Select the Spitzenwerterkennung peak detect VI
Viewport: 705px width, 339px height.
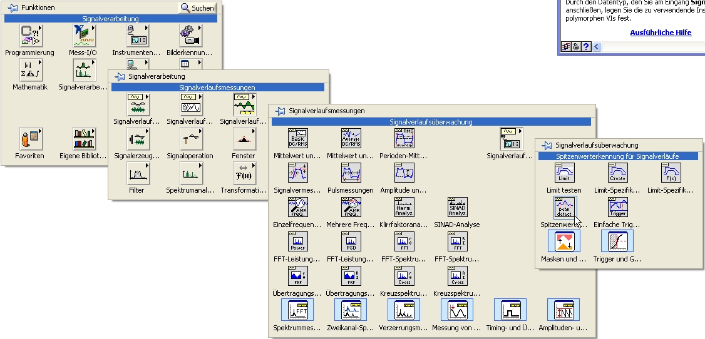pos(564,207)
